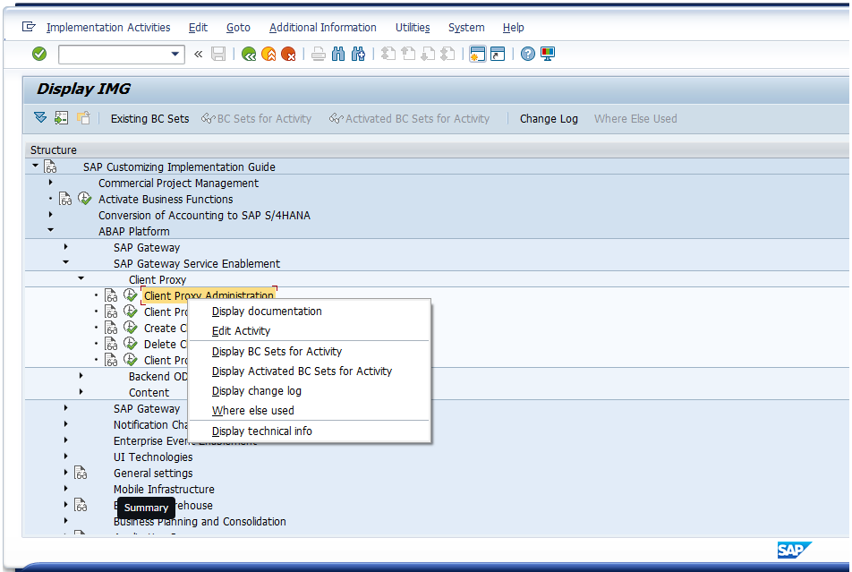Click the Find Next binoculars icon
The width and height of the screenshot is (852, 572).
click(x=358, y=54)
